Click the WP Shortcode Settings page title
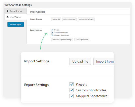The height and width of the screenshot is (107, 135). (18, 5)
